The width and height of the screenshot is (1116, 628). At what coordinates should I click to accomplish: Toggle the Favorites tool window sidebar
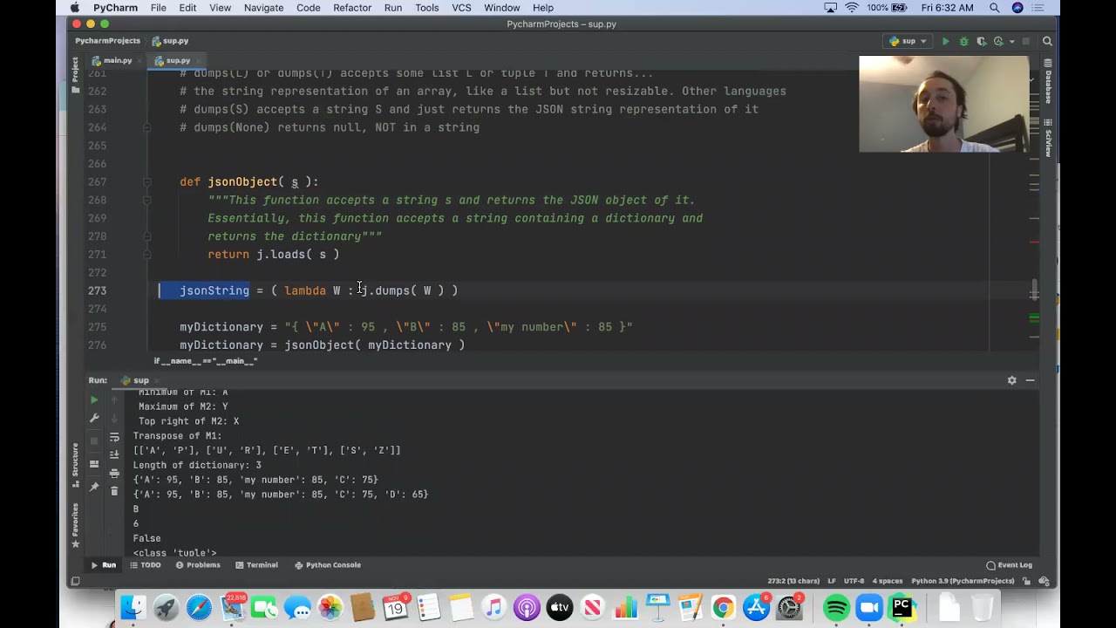(x=76, y=523)
